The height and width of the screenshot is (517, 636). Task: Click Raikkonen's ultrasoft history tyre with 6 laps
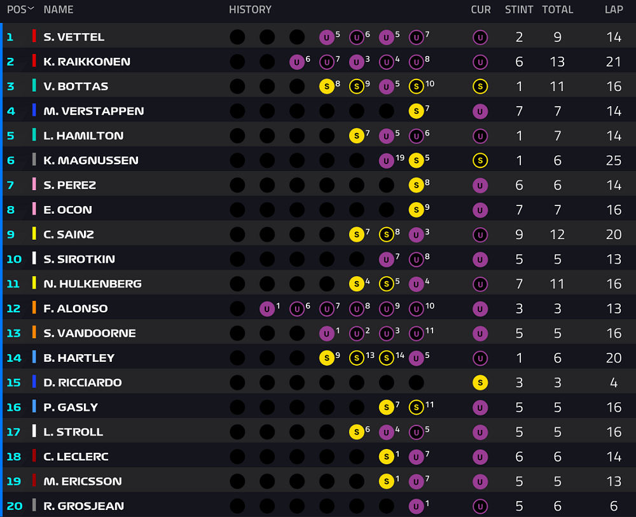(x=297, y=62)
